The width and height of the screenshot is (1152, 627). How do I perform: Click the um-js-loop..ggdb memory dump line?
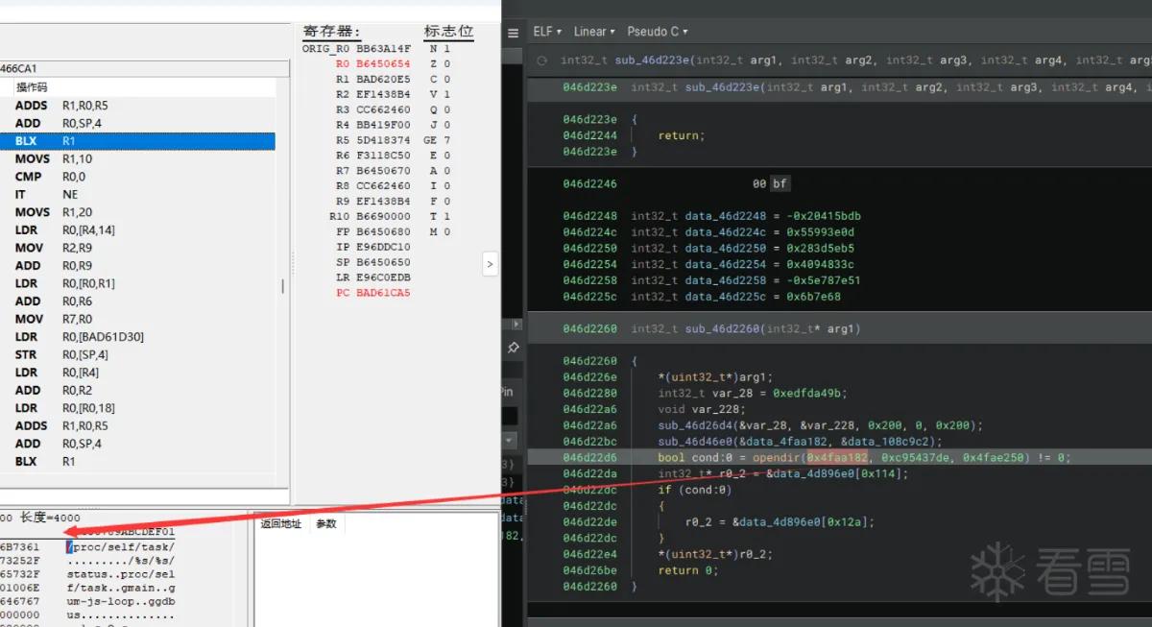(121, 601)
